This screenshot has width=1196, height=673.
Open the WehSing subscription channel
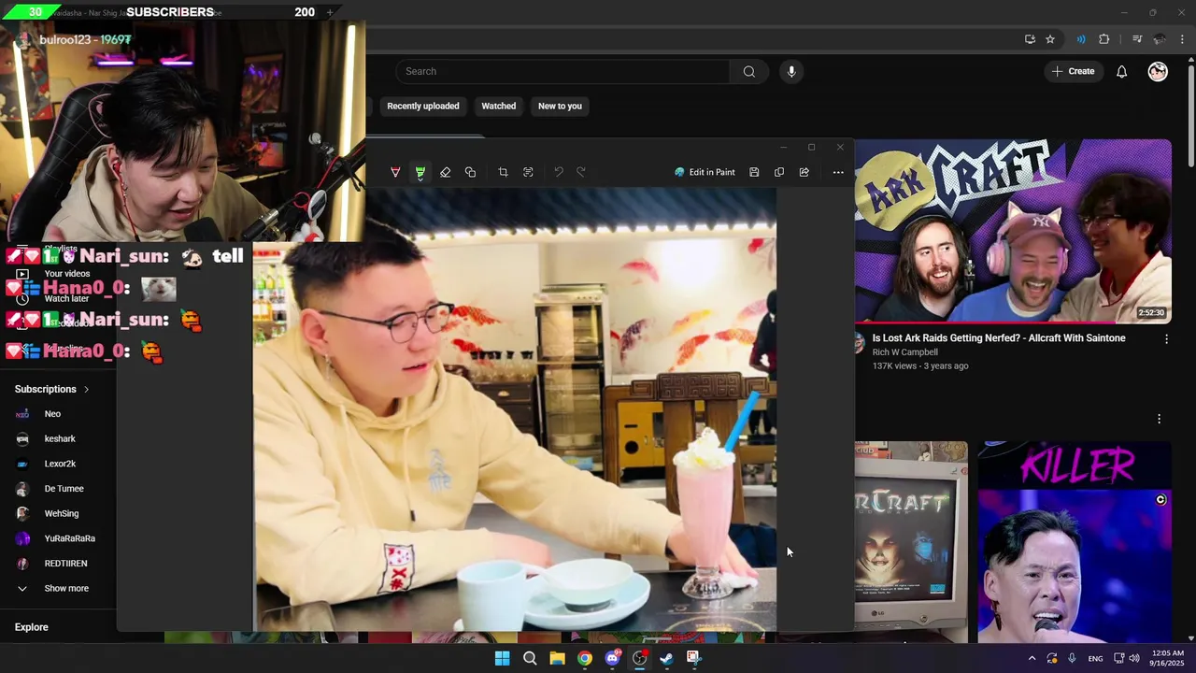(62, 514)
